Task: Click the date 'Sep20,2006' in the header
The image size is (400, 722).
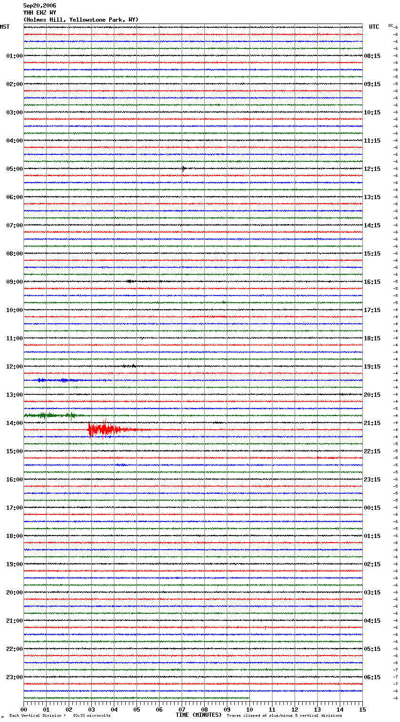Action: 40,6
